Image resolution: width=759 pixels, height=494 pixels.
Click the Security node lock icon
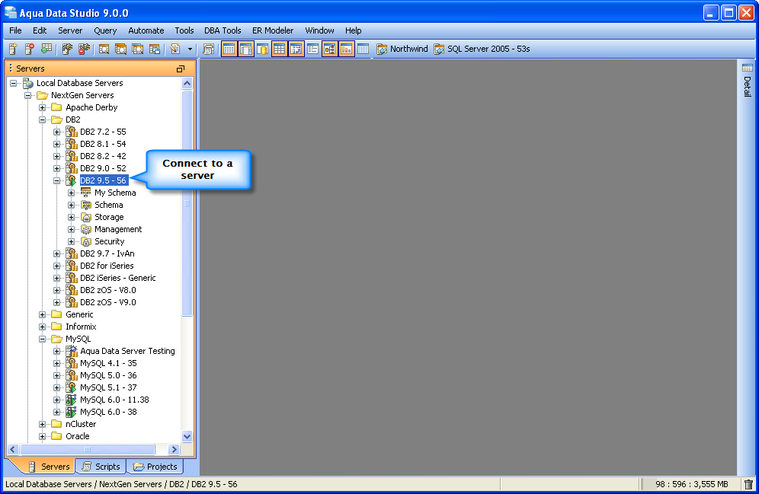(x=86, y=241)
